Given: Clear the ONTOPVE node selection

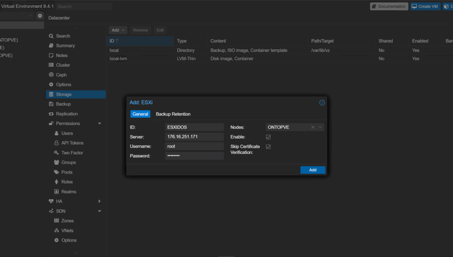Looking at the screenshot, I should coord(312,127).
